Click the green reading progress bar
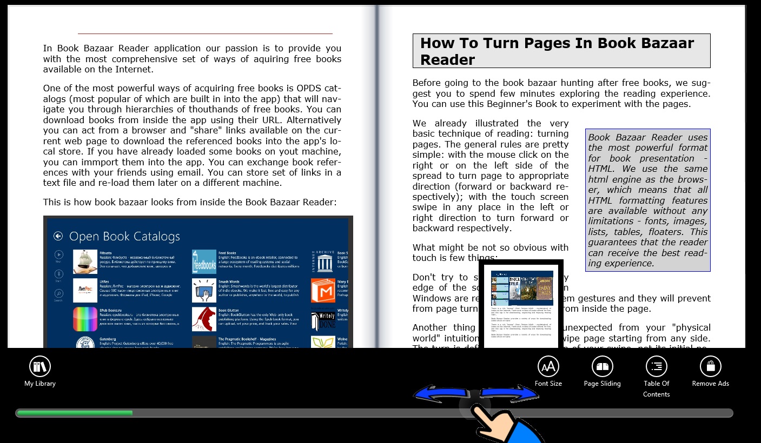761x443 pixels. point(75,413)
